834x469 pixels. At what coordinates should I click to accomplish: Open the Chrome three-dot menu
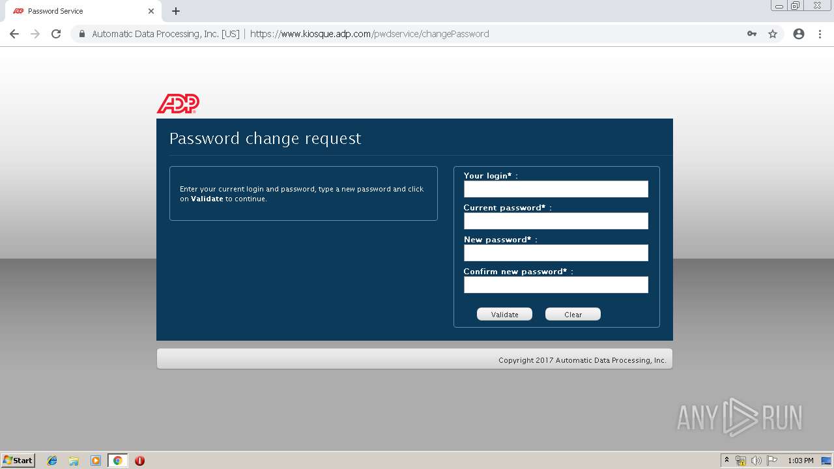(x=820, y=34)
